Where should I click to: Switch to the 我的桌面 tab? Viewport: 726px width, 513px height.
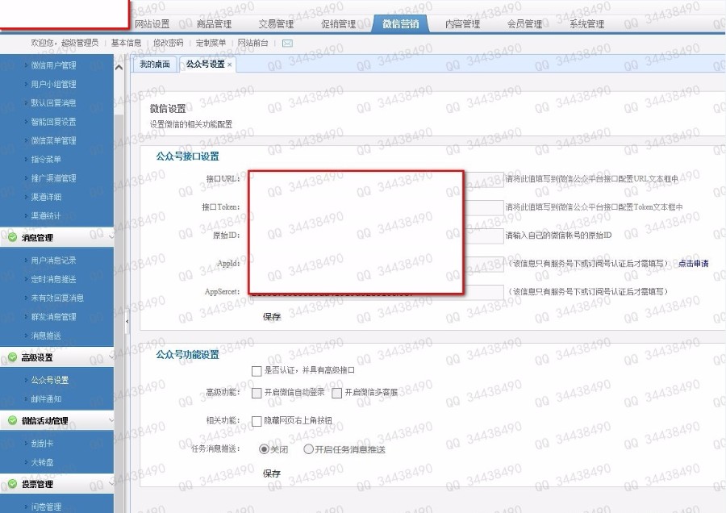155,64
